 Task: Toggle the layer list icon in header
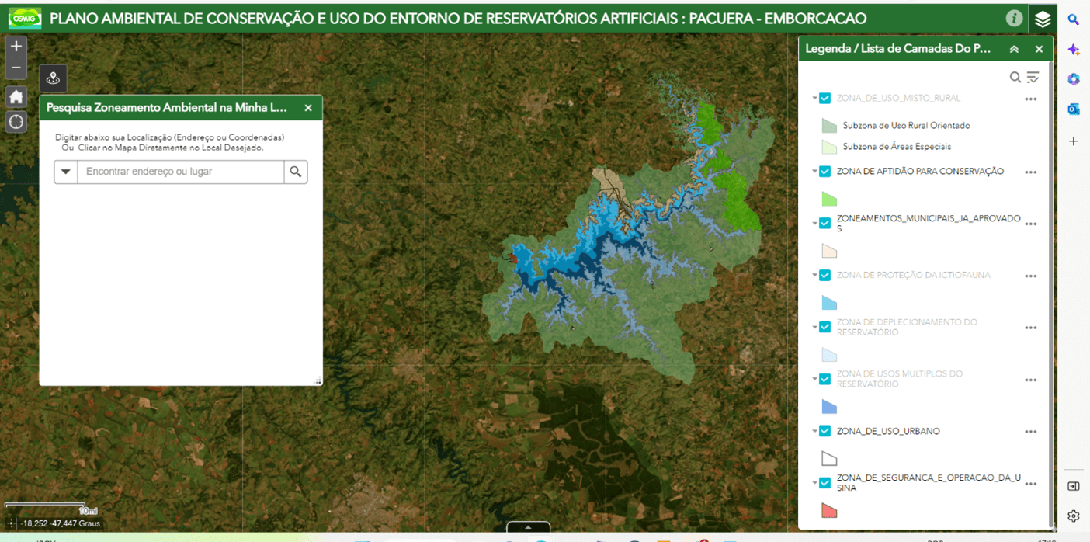(1042, 19)
